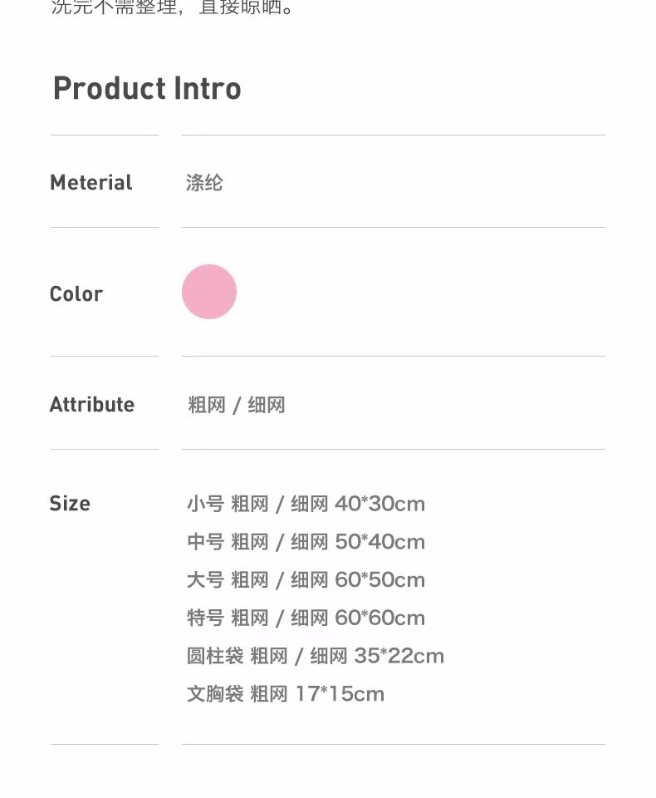Choose the 中号 size name
This screenshot has height=798, width=656.
(x=205, y=542)
